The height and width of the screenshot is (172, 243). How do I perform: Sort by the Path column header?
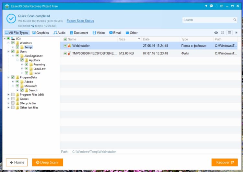[x=225, y=39]
